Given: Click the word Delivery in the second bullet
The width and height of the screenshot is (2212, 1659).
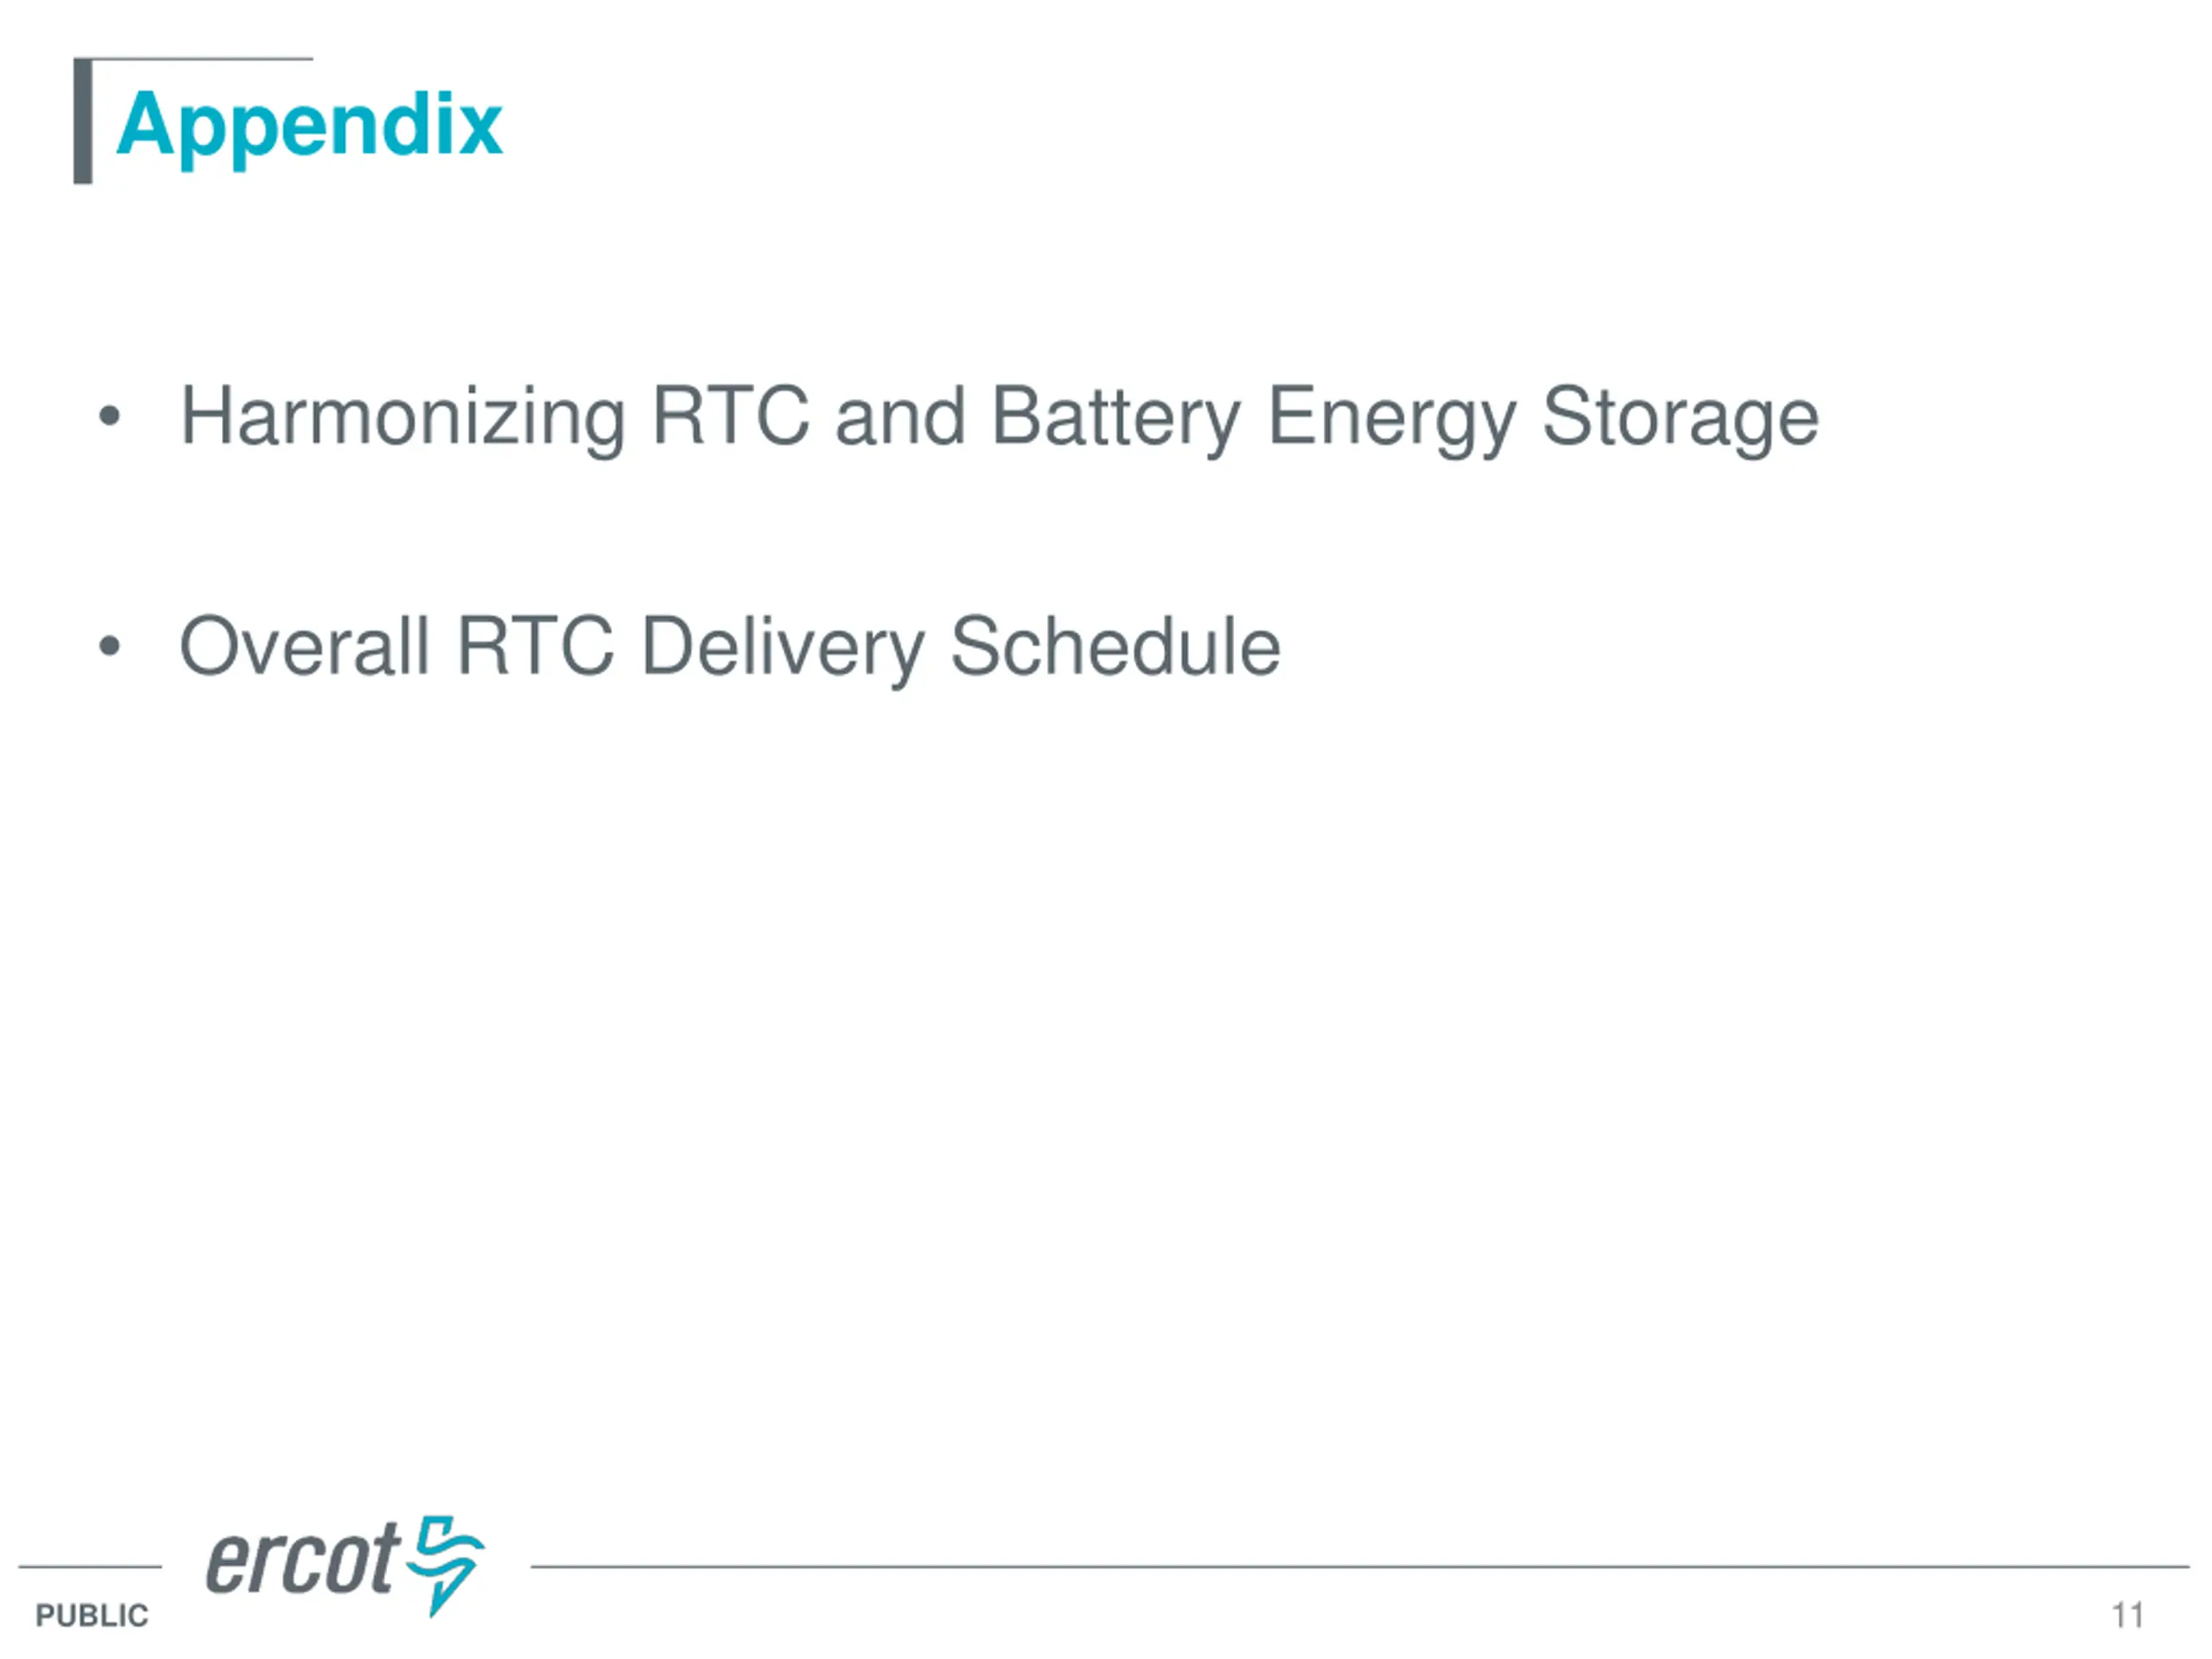Looking at the screenshot, I should 782,649.
